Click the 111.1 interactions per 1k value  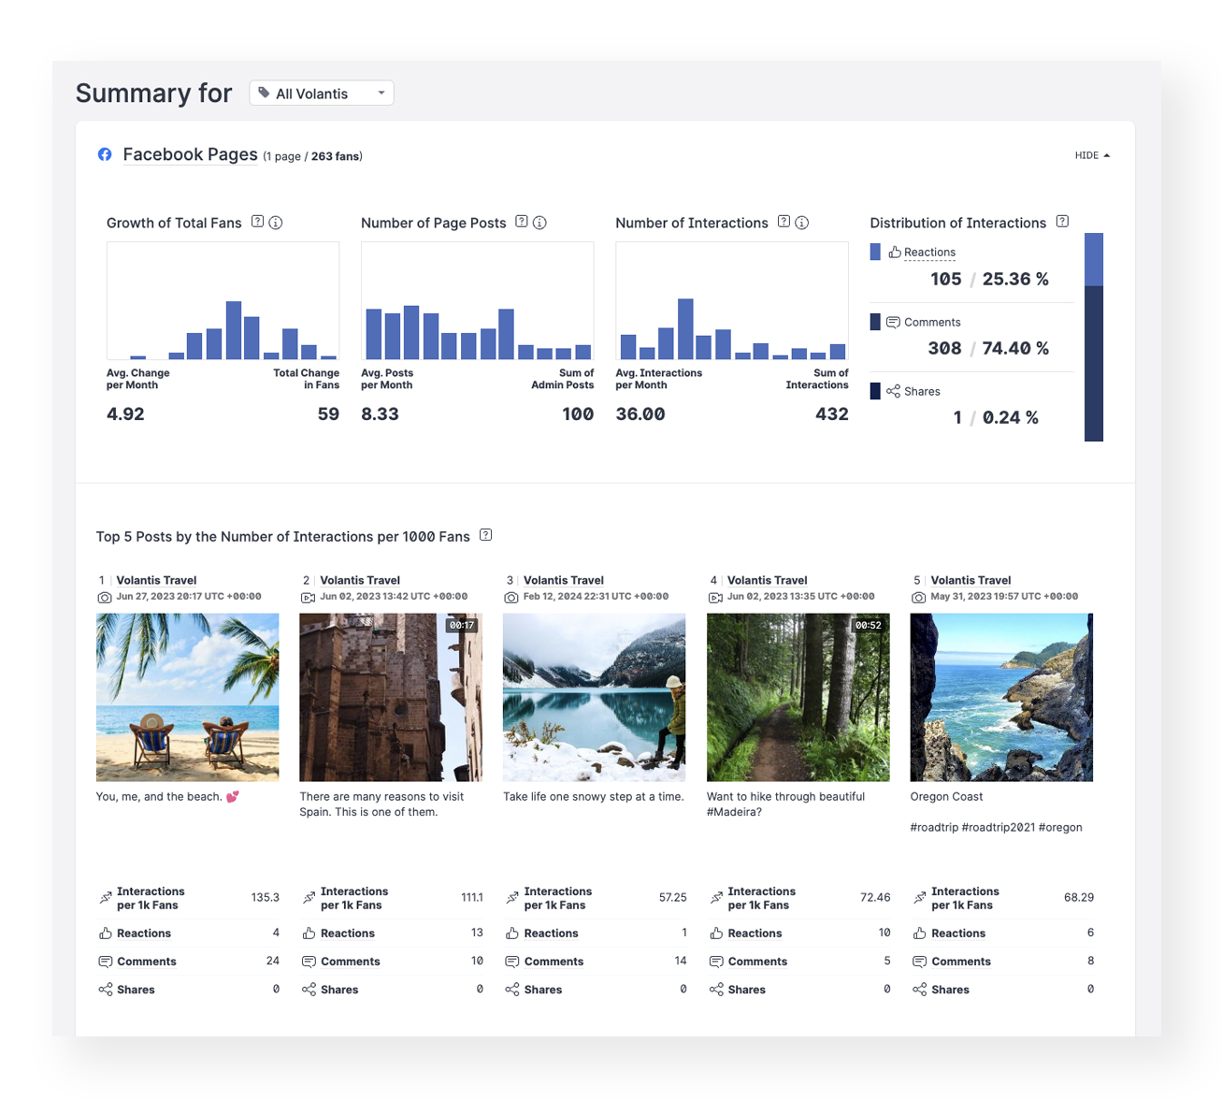click(x=472, y=897)
